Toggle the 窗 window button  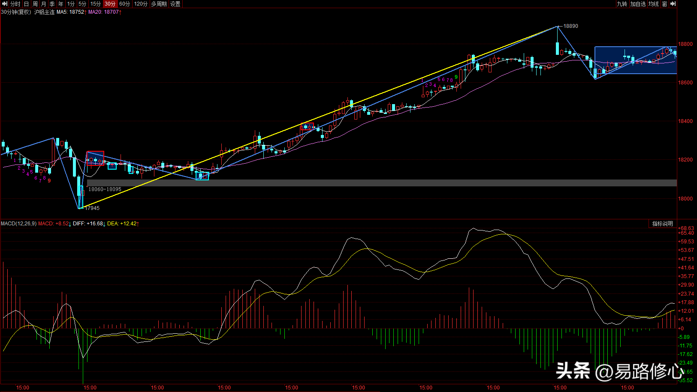tap(664, 4)
